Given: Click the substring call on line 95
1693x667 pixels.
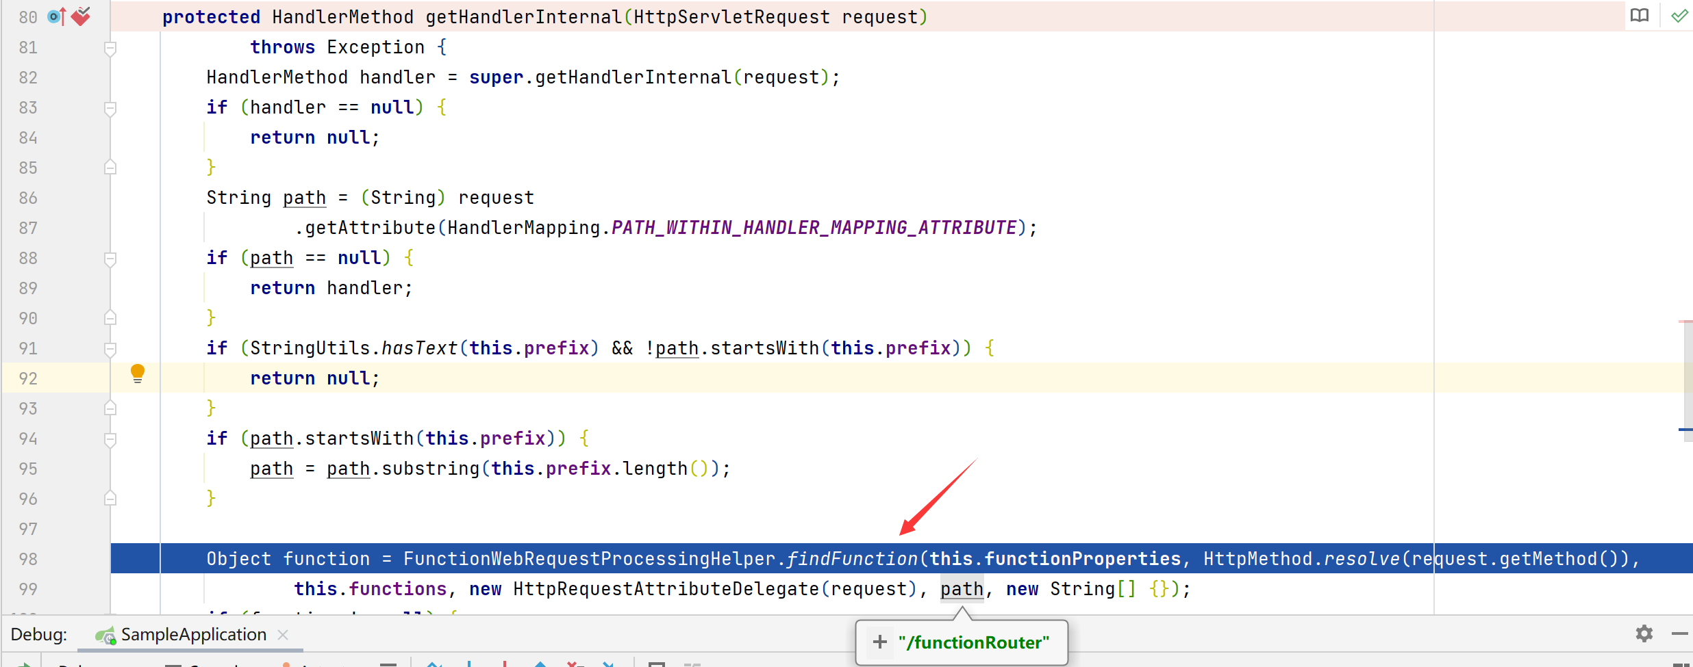Looking at the screenshot, I should click(x=431, y=469).
